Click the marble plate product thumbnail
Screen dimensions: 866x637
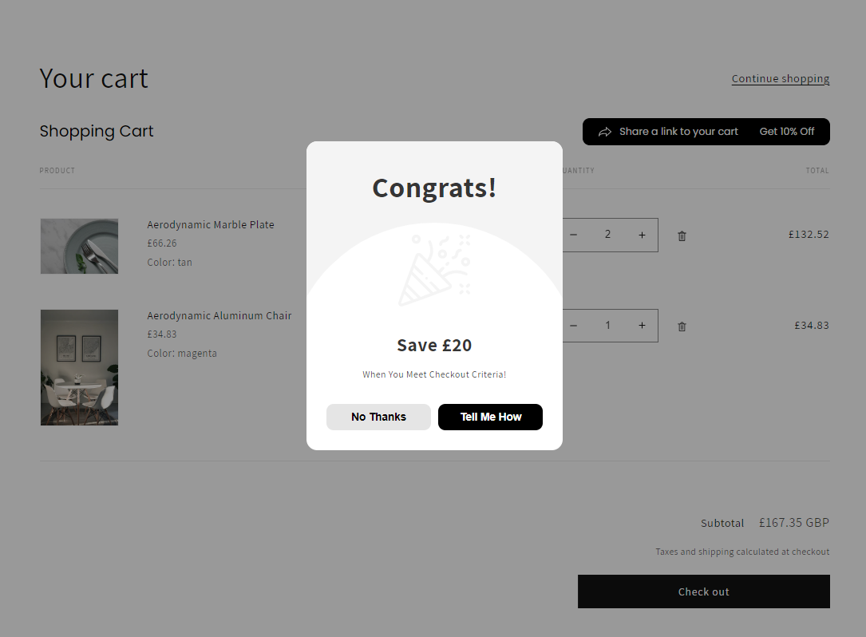[79, 246]
